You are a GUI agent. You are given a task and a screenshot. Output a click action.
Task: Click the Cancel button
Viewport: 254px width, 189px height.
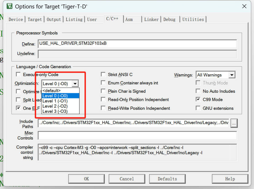127,179
